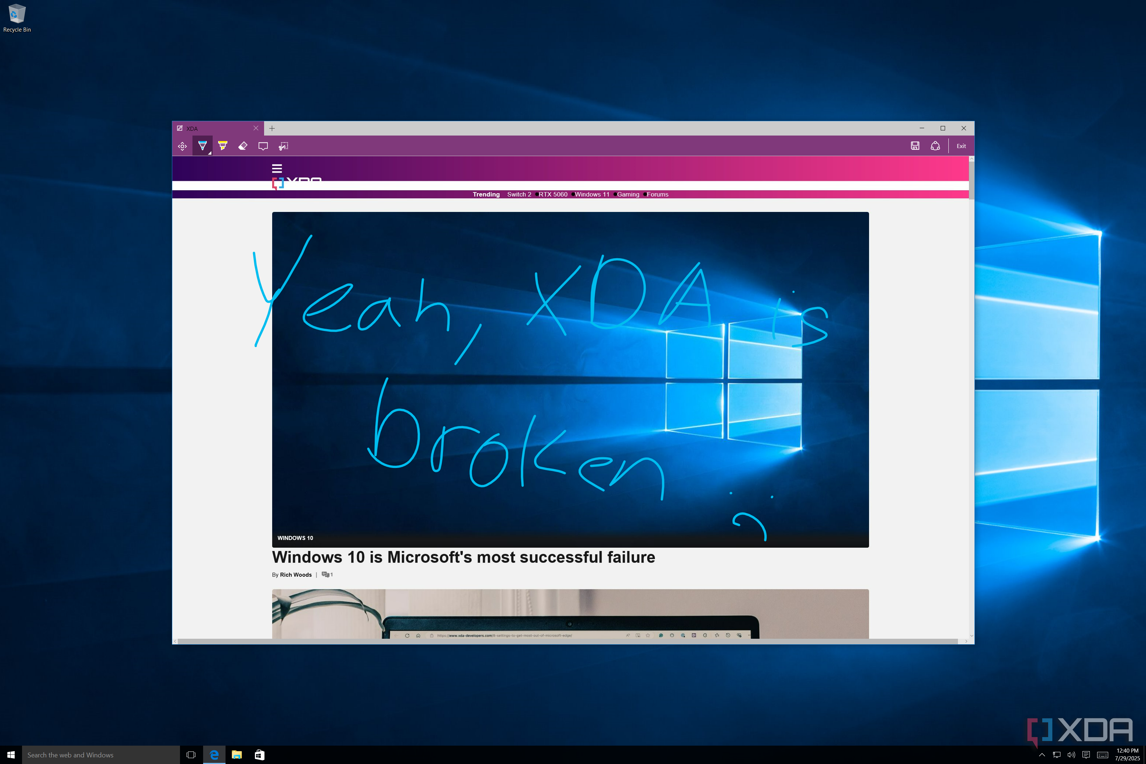Click the vertical scrollbar thumb of the page

[x=971, y=180]
